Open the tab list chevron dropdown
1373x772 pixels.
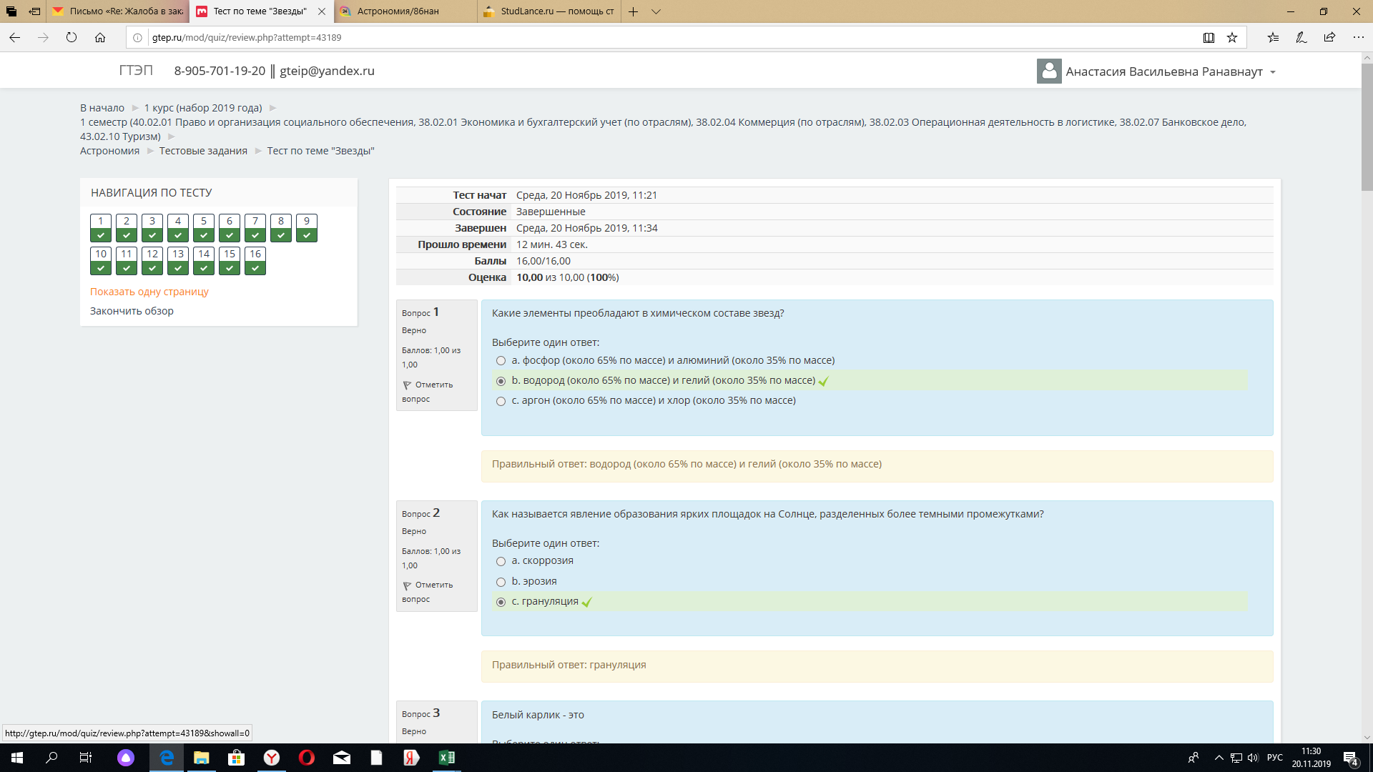pyautogui.click(x=656, y=11)
